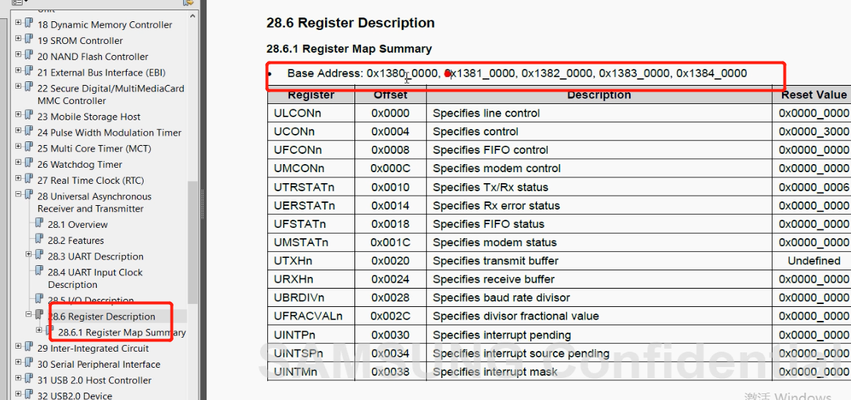Open 24 Pulse Width Modulation Timer chapter
This screenshot has width=851, height=400.
(x=109, y=133)
